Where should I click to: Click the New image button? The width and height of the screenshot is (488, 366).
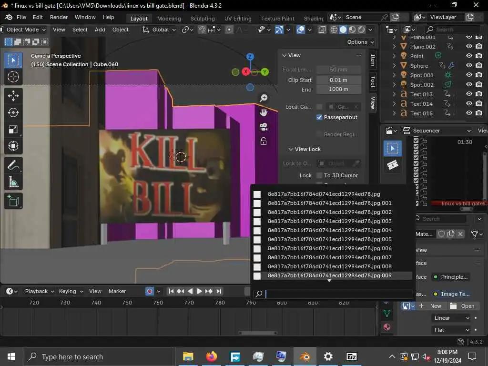432,306
